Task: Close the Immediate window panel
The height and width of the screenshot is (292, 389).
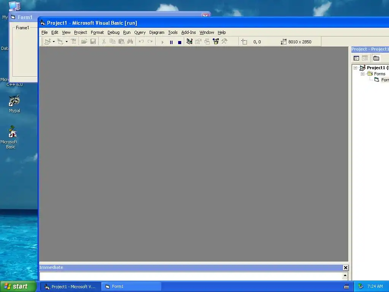Action: (346, 267)
